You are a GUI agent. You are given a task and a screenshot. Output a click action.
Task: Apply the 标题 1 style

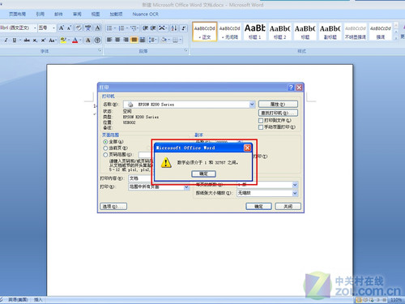click(255, 32)
